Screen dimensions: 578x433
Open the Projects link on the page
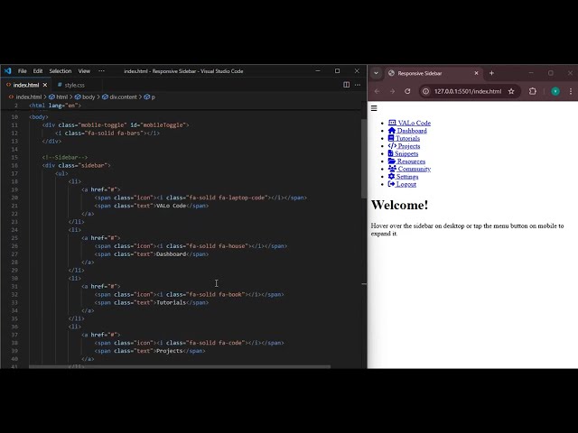(404, 146)
